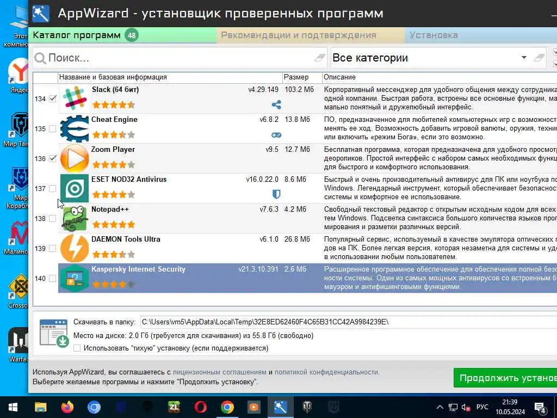The height and width of the screenshot is (418, 557).
Task: Open the "лицензионным соглашением" link
Action: point(220,372)
